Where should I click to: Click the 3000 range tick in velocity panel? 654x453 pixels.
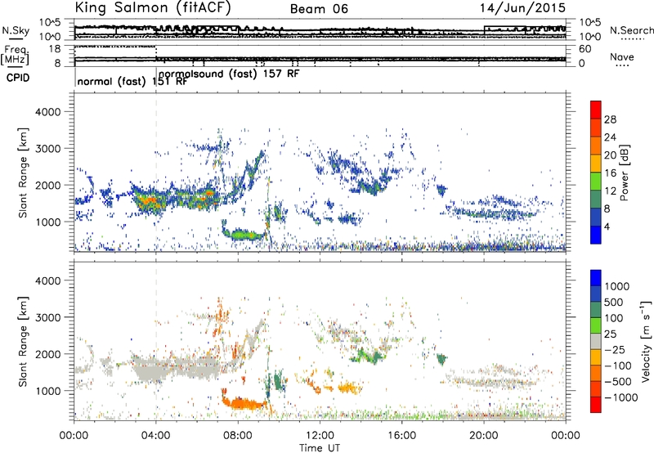point(47,317)
